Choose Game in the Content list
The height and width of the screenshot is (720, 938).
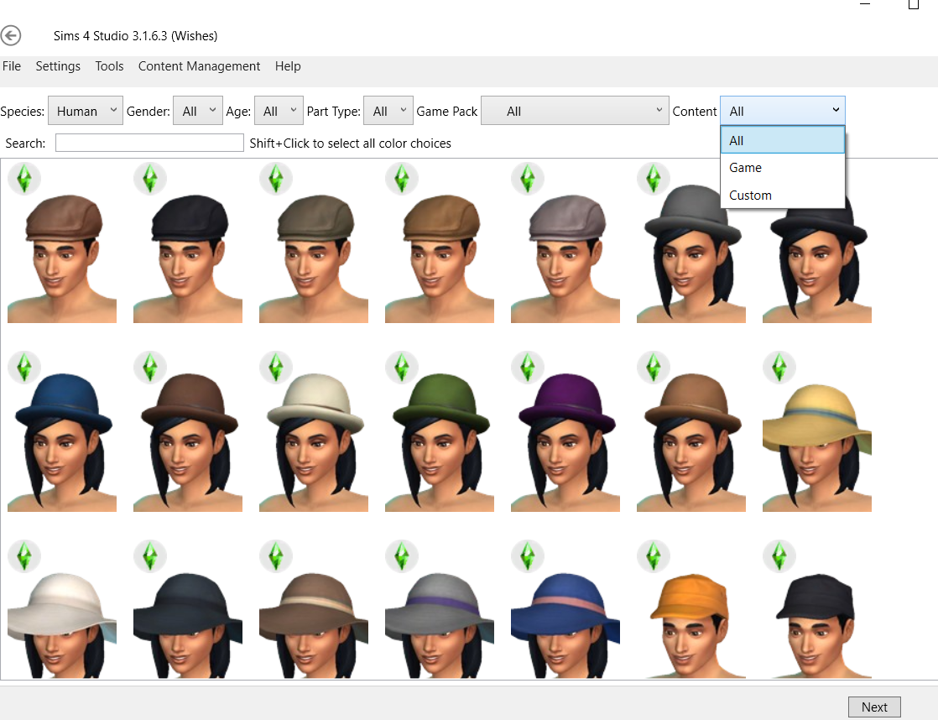[783, 168]
